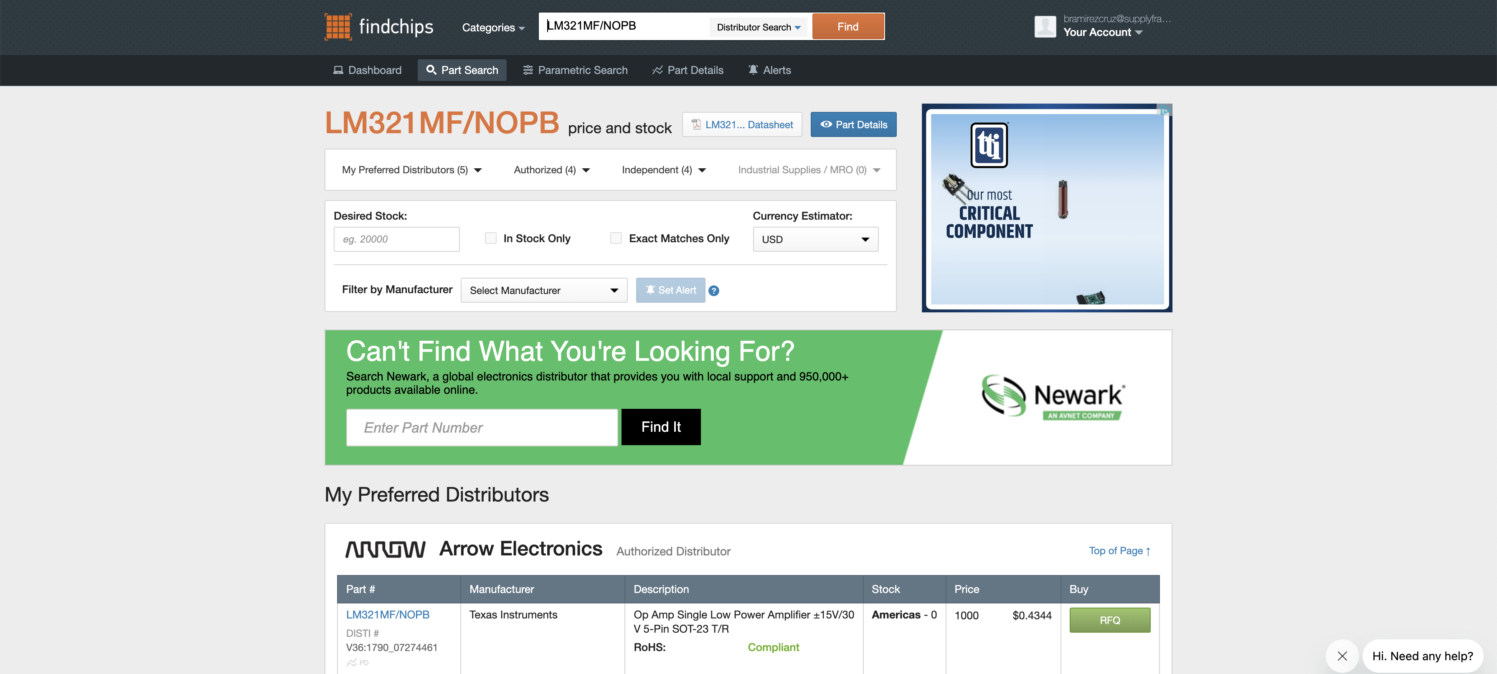The width and height of the screenshot is (1497, 674).
Task: Click the Hi. Need any help? chat bubble
Action: tap(1423, 656)
